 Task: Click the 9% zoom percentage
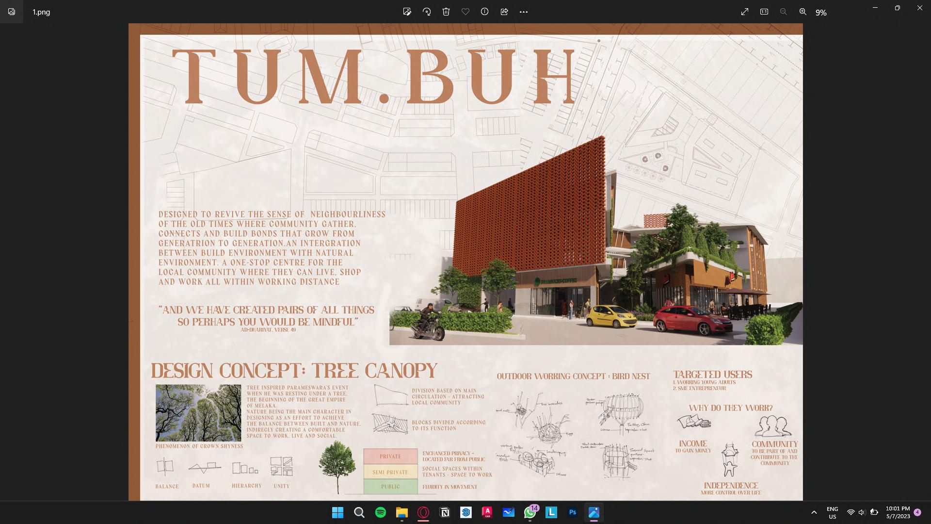pos(821,13)
